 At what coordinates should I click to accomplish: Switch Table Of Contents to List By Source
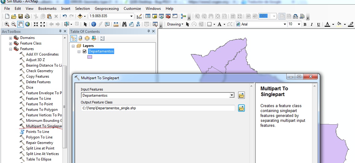point(80,38)
